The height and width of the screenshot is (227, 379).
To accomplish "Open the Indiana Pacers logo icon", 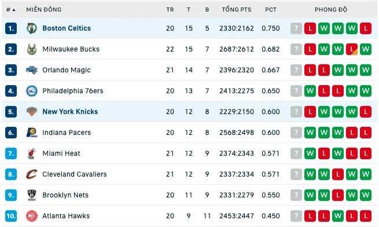I will pos(32,133).
